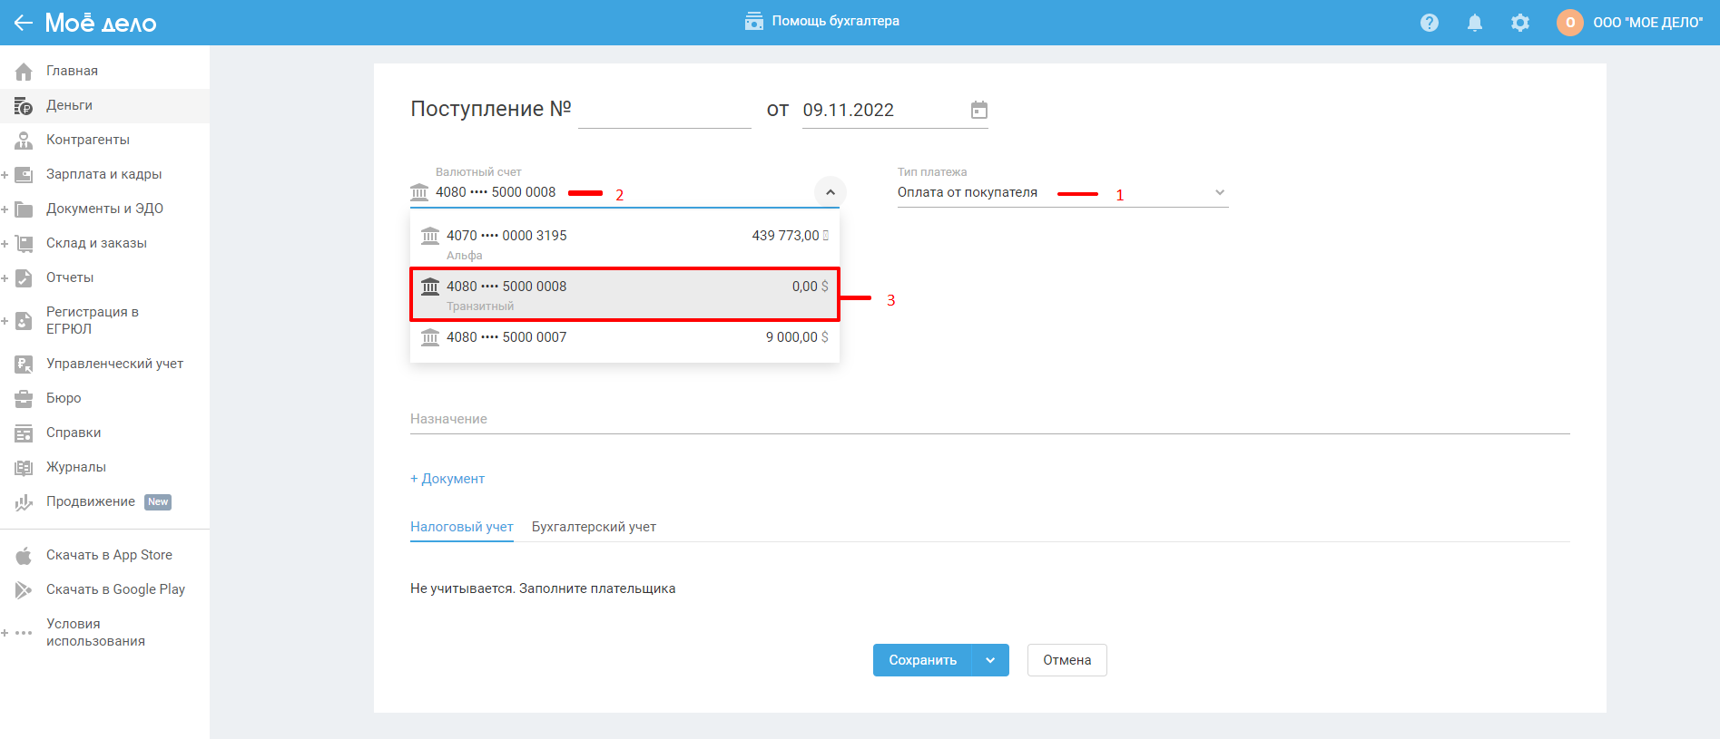Open the calendar date picker icon
Viewport: 1720px width, 739px height.
978,110
